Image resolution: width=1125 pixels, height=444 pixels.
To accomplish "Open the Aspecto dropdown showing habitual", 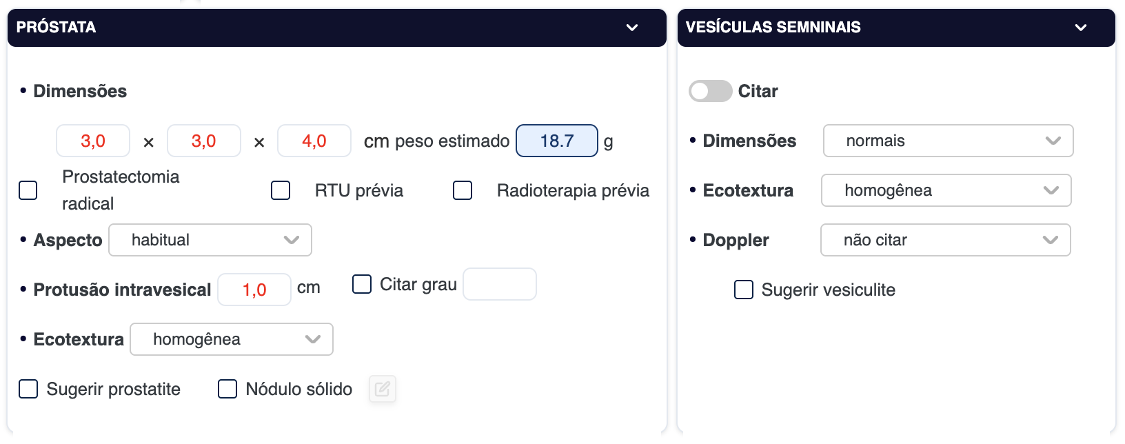I will [x=210, y=240].
